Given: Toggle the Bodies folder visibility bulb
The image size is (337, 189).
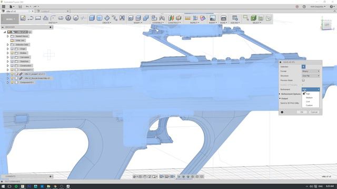Looking at the screenshot, I should pos(12,53).
